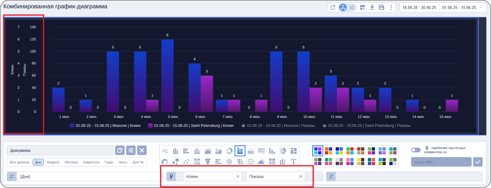
Task: Select the donut chart type icon
Action: point(229,151)
